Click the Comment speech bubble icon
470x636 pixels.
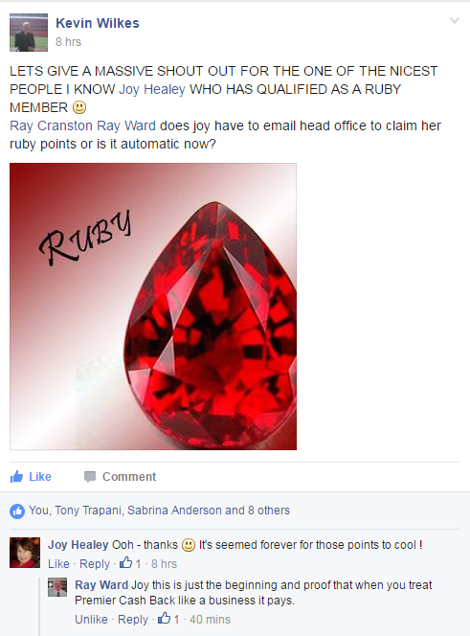tap(90, 477)
